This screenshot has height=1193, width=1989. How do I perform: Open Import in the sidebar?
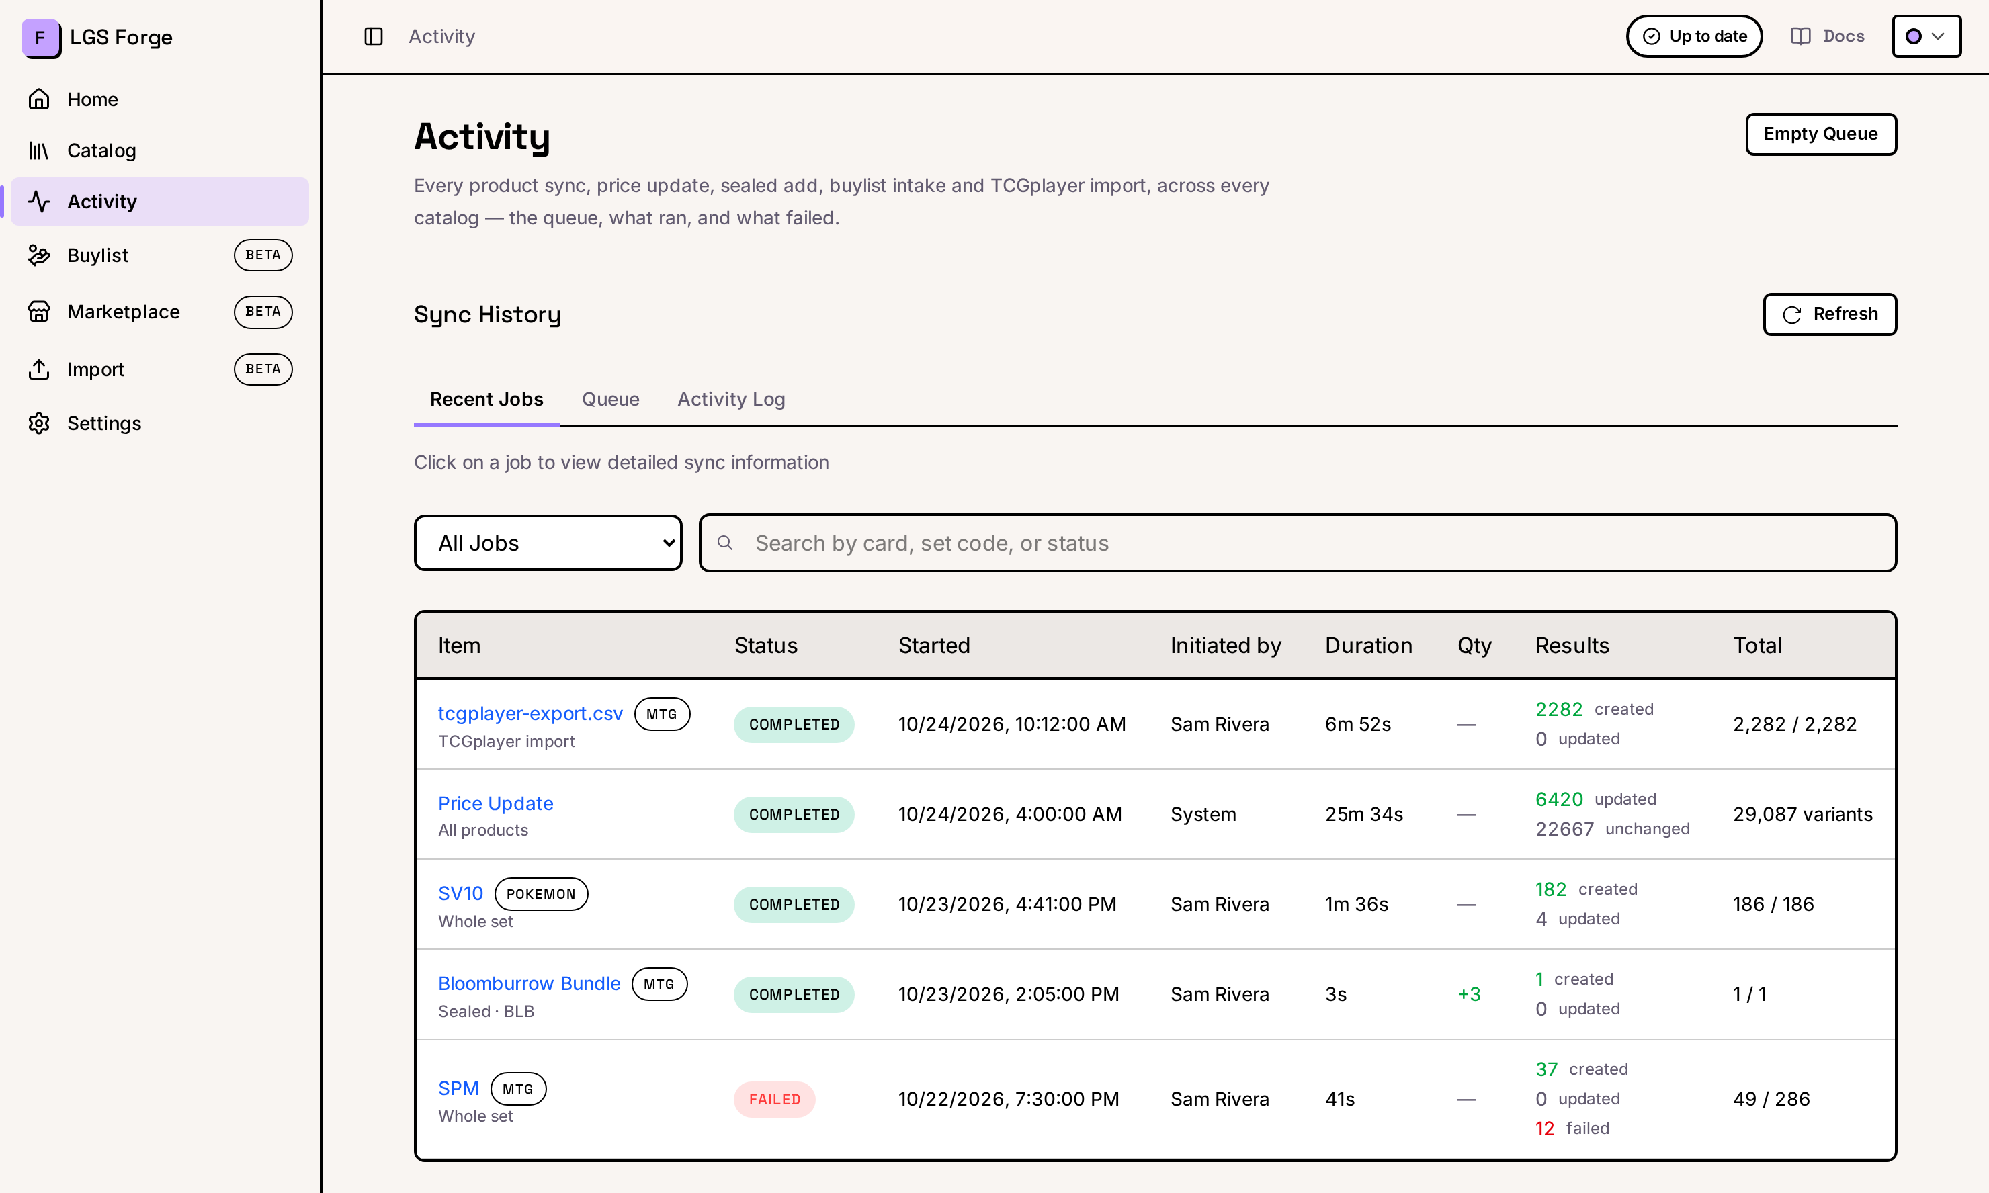[159, 369]
